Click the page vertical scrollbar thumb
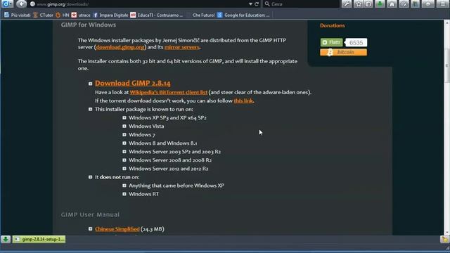 [446, 65]
